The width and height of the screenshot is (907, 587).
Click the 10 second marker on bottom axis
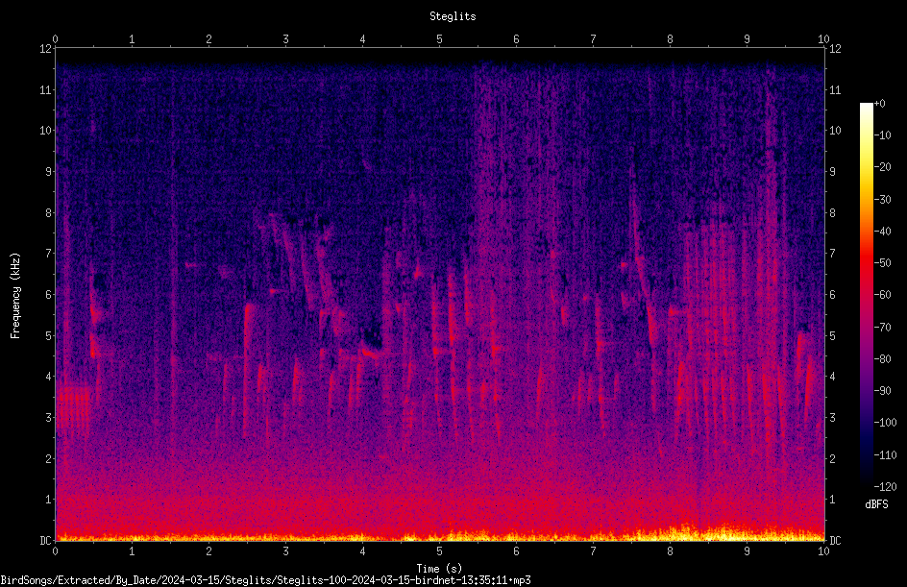[x=823, y=551]
